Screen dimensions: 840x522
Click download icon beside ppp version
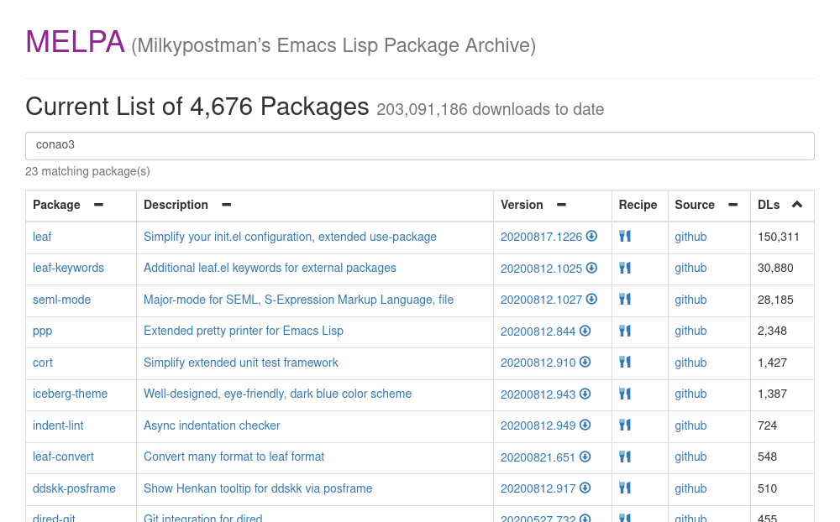[x=585, y=331]
